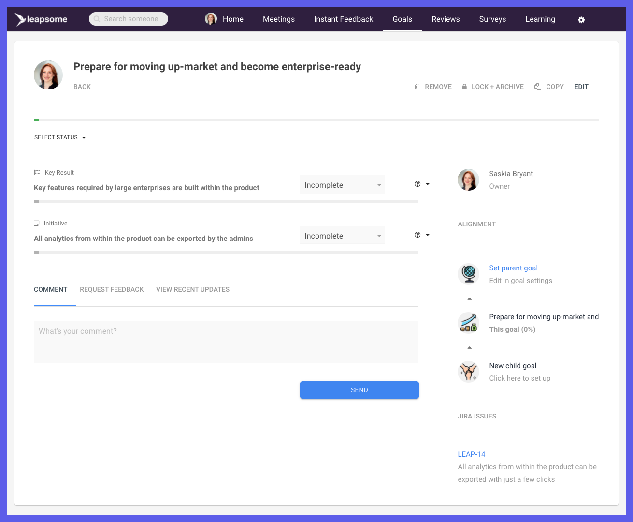Click the up arrow below Set parent goal
The image size is (633, 522).
[x=469, y=298]
